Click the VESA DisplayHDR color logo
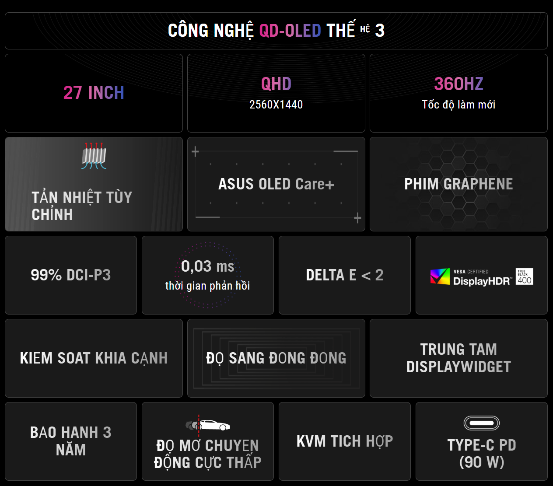The height and width of the screenshot is (486, 553). coord(440,276)
